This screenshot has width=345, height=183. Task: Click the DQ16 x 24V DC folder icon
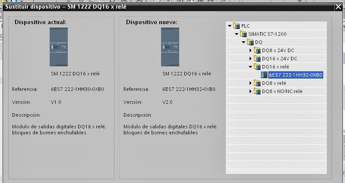click(x=257, y=59)
